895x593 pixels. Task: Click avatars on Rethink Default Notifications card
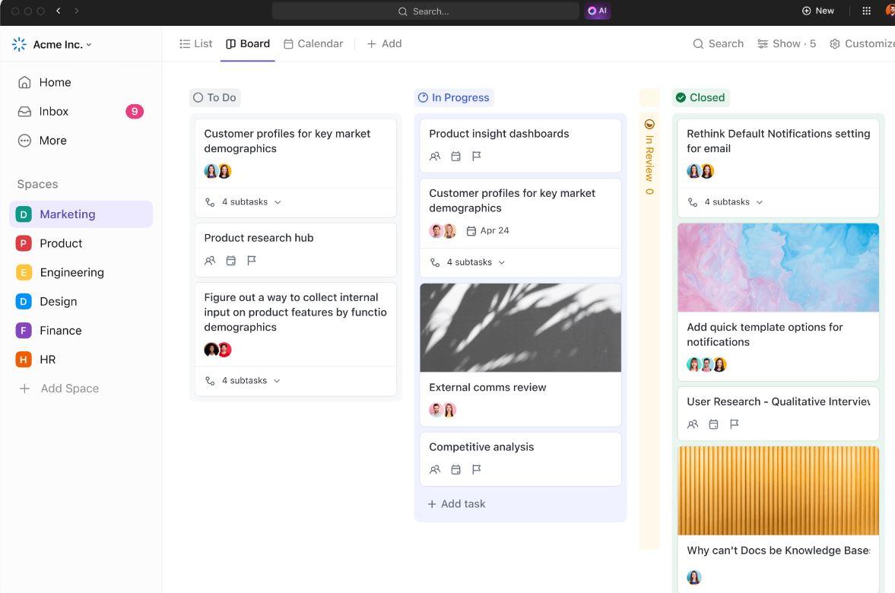tap(700, 171)
